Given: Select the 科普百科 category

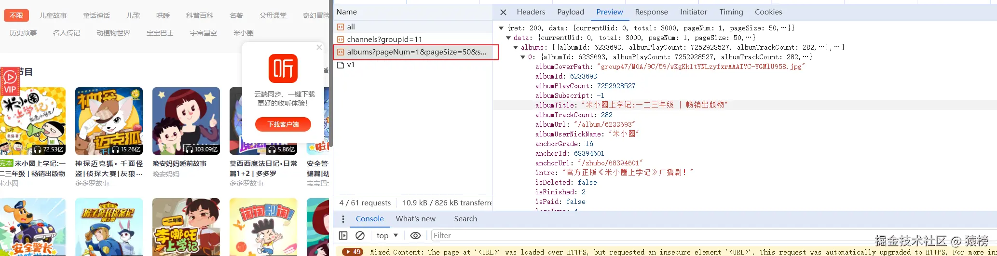Looking at the screenshot, I should point(200,15).
